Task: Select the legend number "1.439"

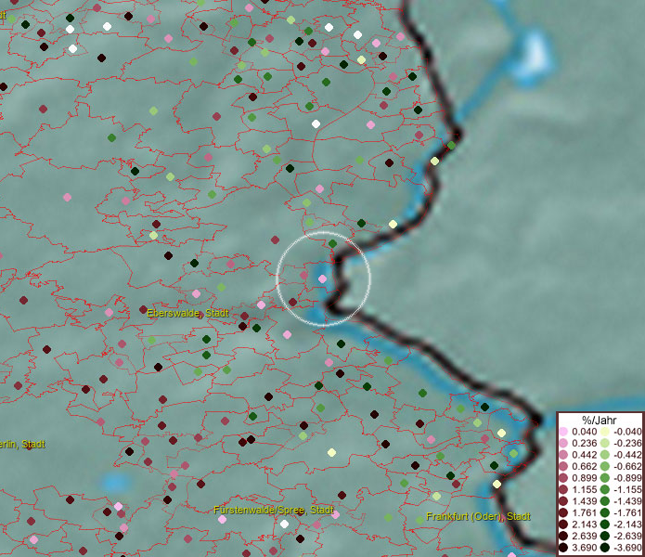Action: [584, 501]
